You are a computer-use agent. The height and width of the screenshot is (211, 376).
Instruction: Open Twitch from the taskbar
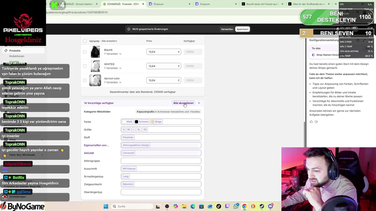[x=227, y=206]
